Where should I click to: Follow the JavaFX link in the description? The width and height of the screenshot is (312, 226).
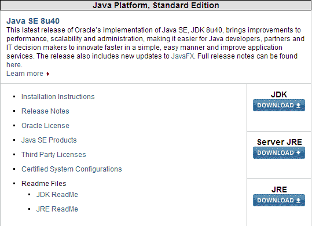(182, 56)
